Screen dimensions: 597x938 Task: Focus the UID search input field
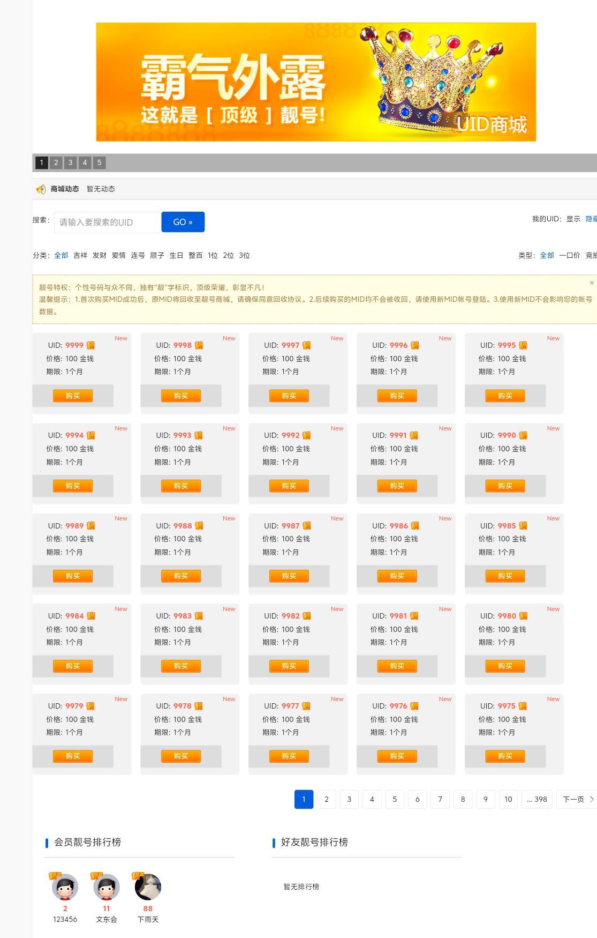[108, 222]
